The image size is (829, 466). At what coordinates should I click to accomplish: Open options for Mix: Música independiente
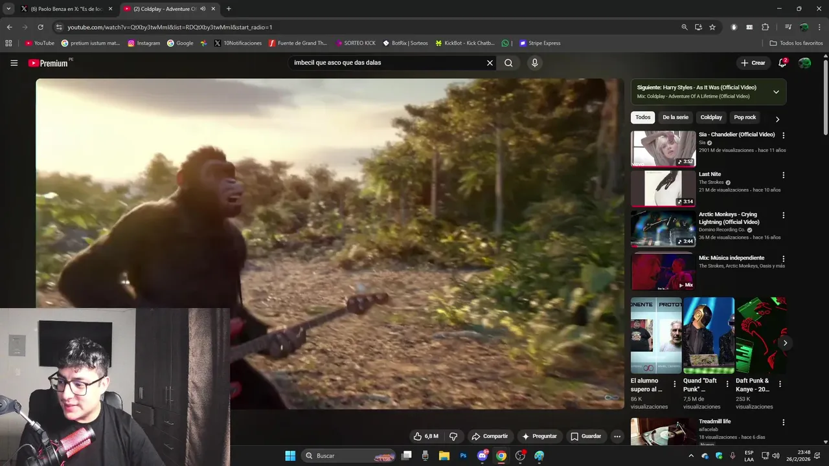click(783, 259)
